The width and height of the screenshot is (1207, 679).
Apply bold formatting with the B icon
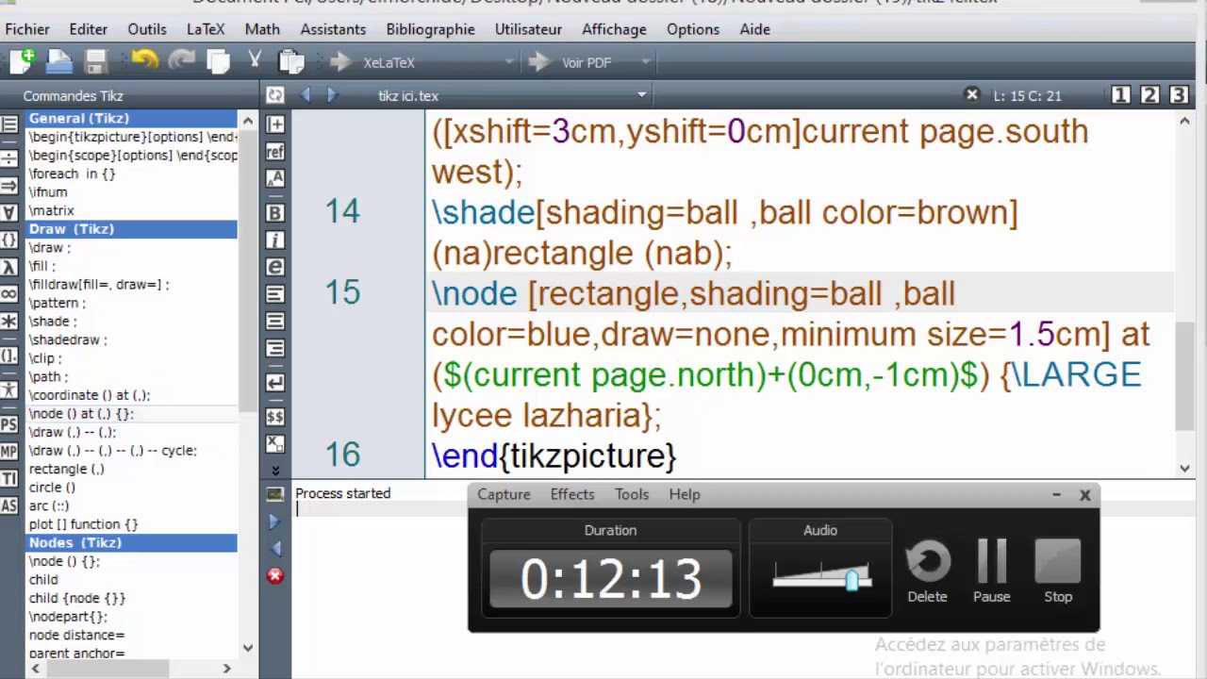(274, 212)
